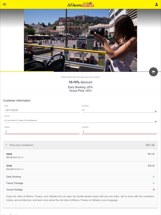The width and height of the screenshot is (161, 215).
Task: Click the Early Booking row label
Action: tap(13, 177)
